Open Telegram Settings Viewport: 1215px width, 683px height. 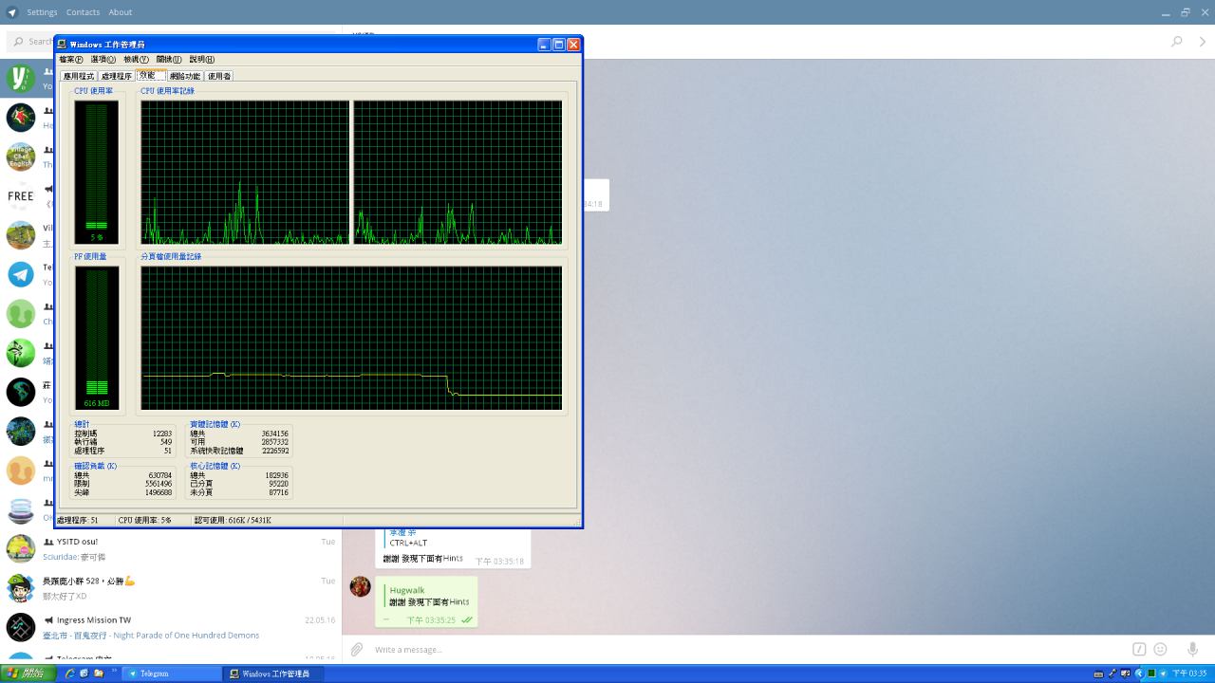point(42,12)
